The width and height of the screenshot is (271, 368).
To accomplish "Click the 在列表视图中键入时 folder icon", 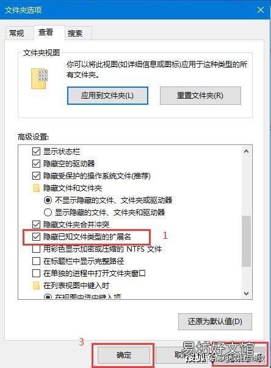I will (x=36, y=286).
